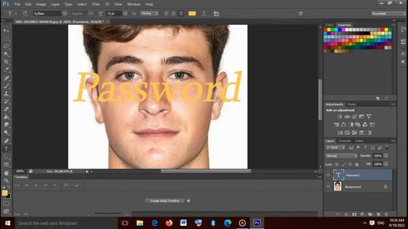Open the font family dropdown

click(x=64, y=13)
